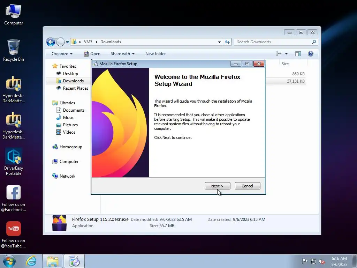Switch to Firefox Setup taskbar button
Image resolution: width=357 pixels, height=268 pixels.
pyautogui.click(x=74, y=261)
